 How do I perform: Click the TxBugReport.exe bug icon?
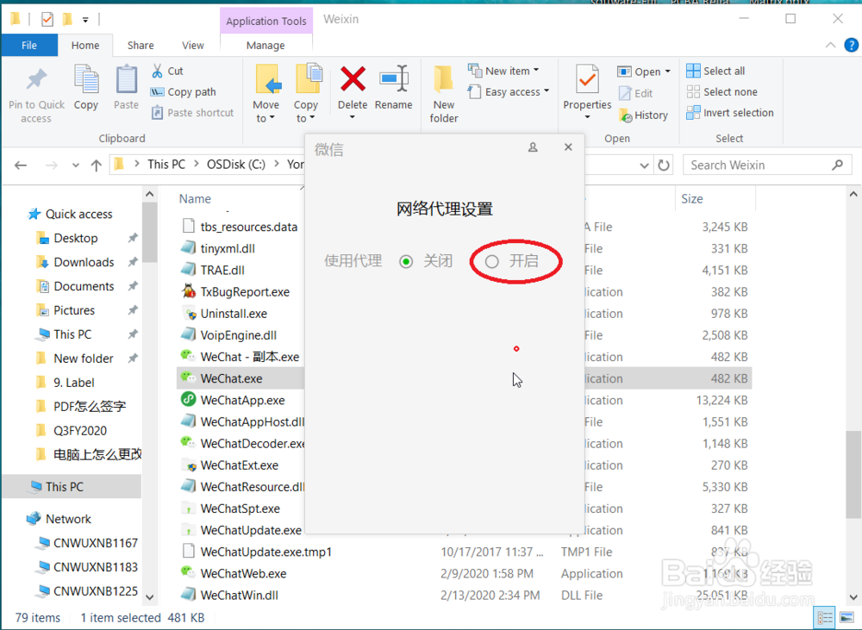point(189,291)
